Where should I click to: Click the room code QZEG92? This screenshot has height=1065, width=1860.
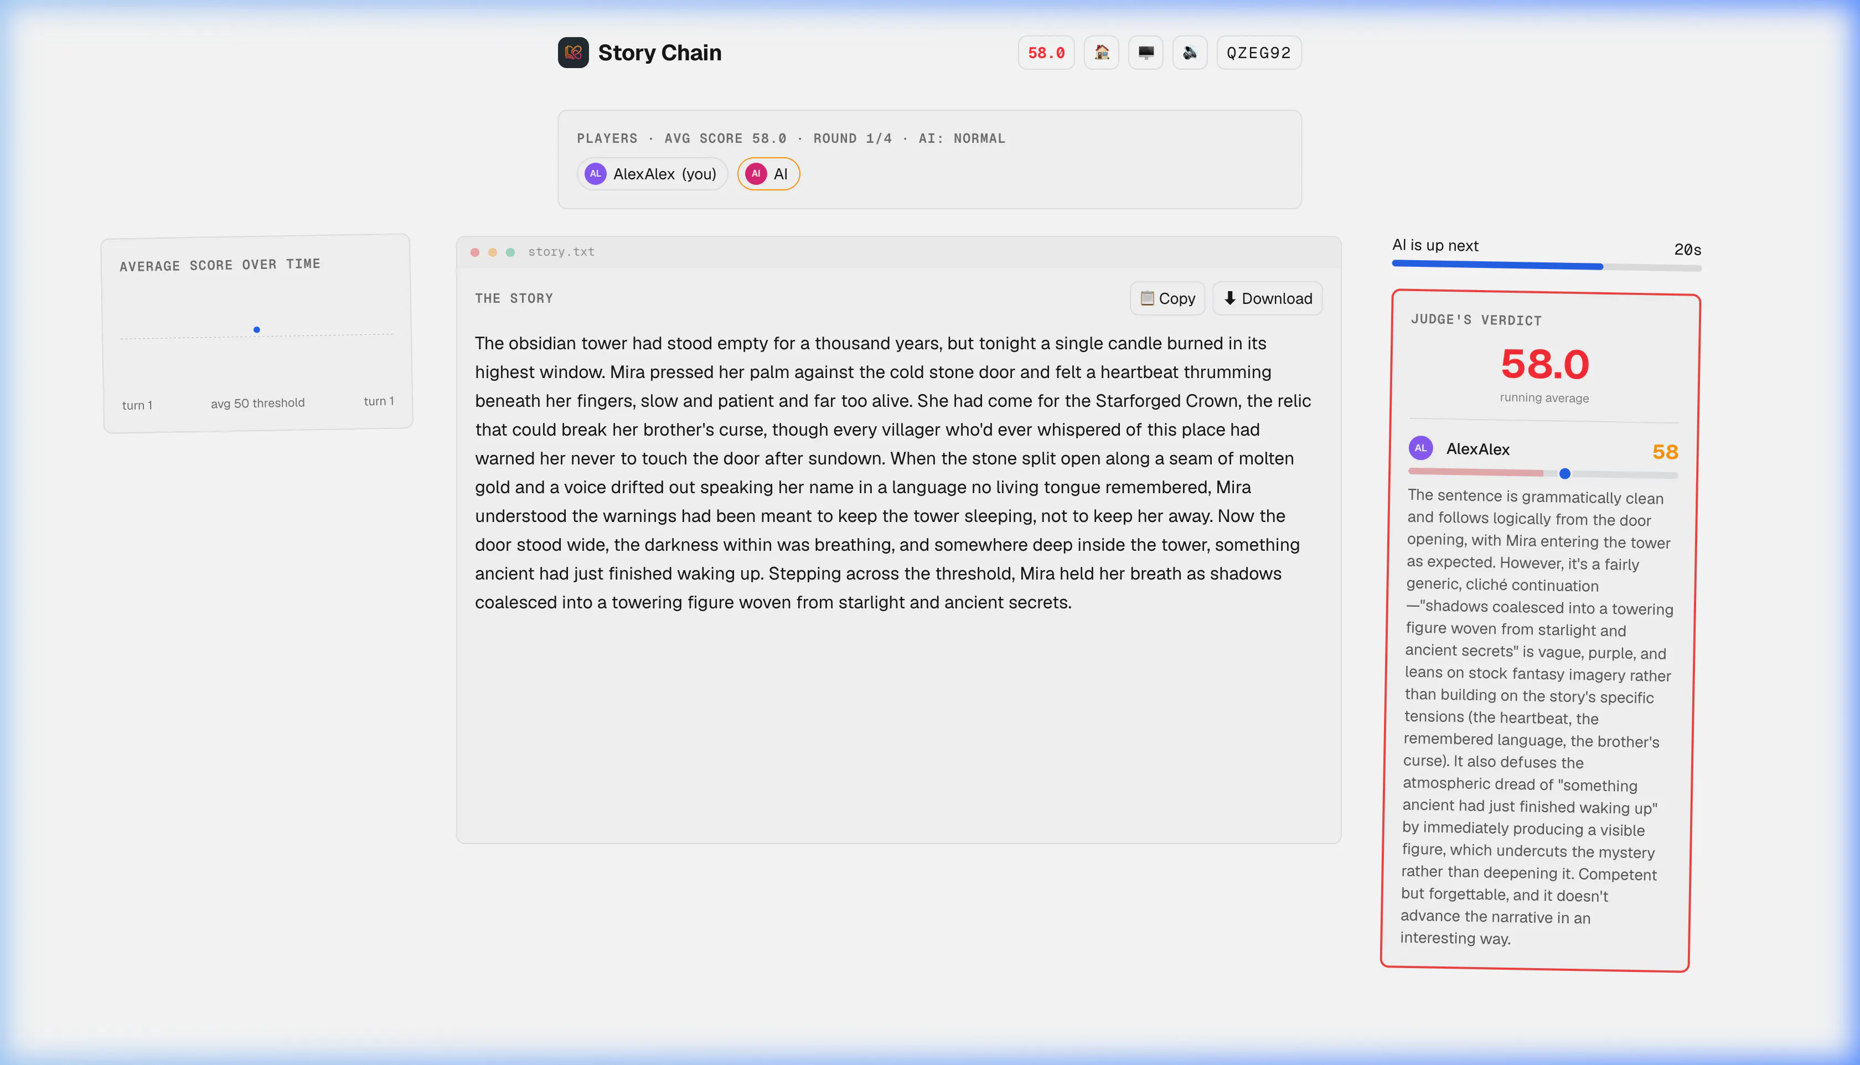(1259, 53)
